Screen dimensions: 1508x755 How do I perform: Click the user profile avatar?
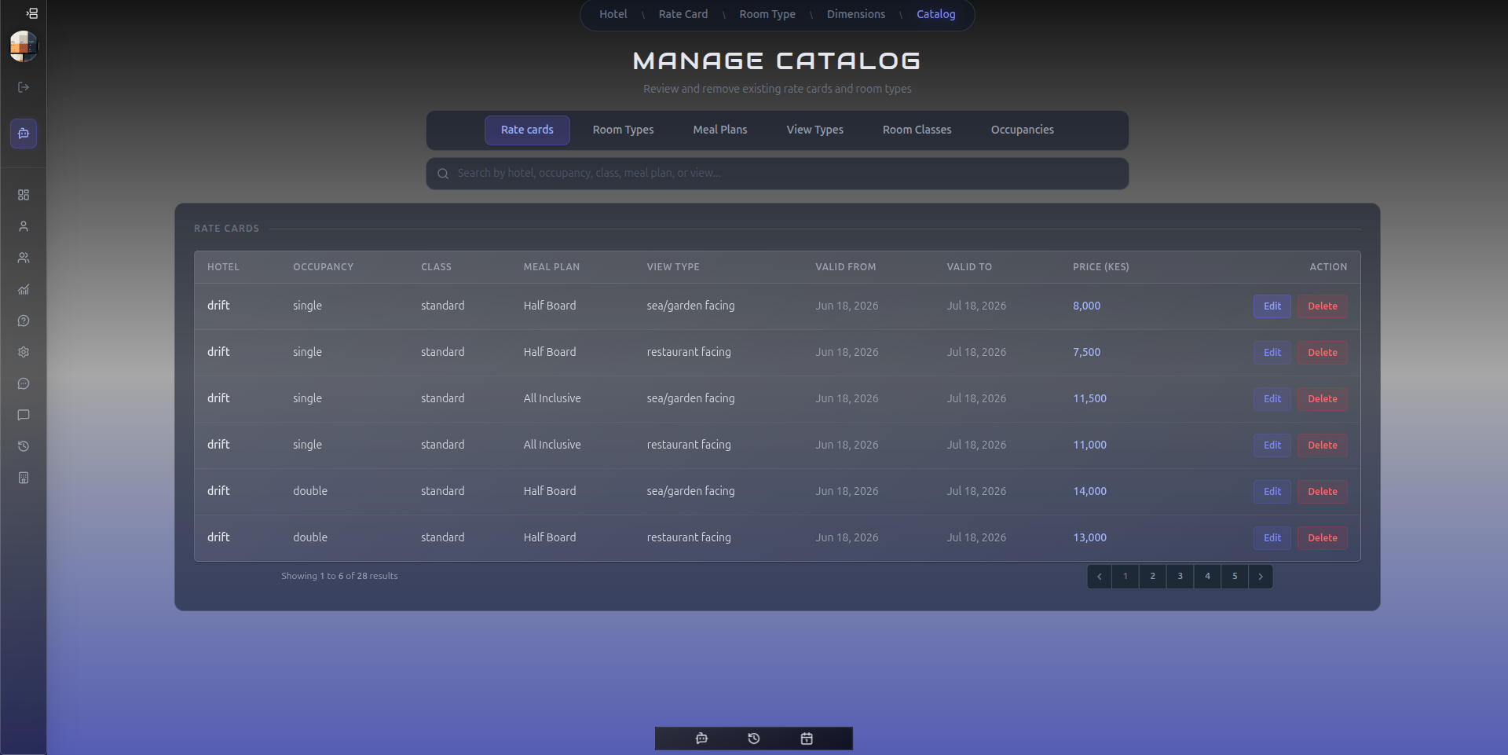pos(24,46)
